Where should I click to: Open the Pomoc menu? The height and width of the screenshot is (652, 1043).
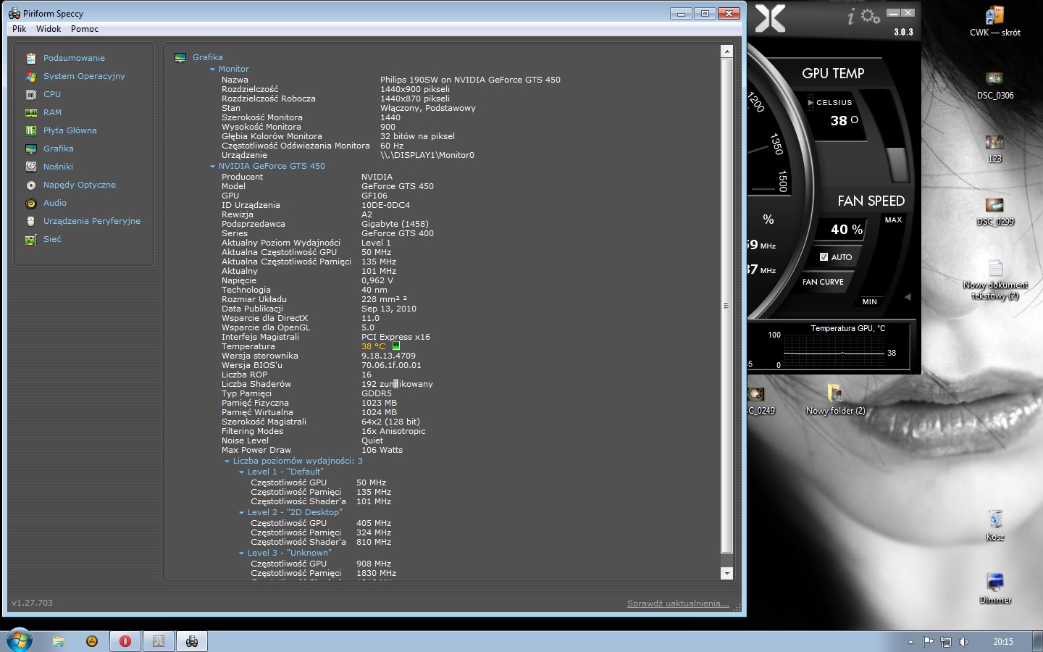85,29
